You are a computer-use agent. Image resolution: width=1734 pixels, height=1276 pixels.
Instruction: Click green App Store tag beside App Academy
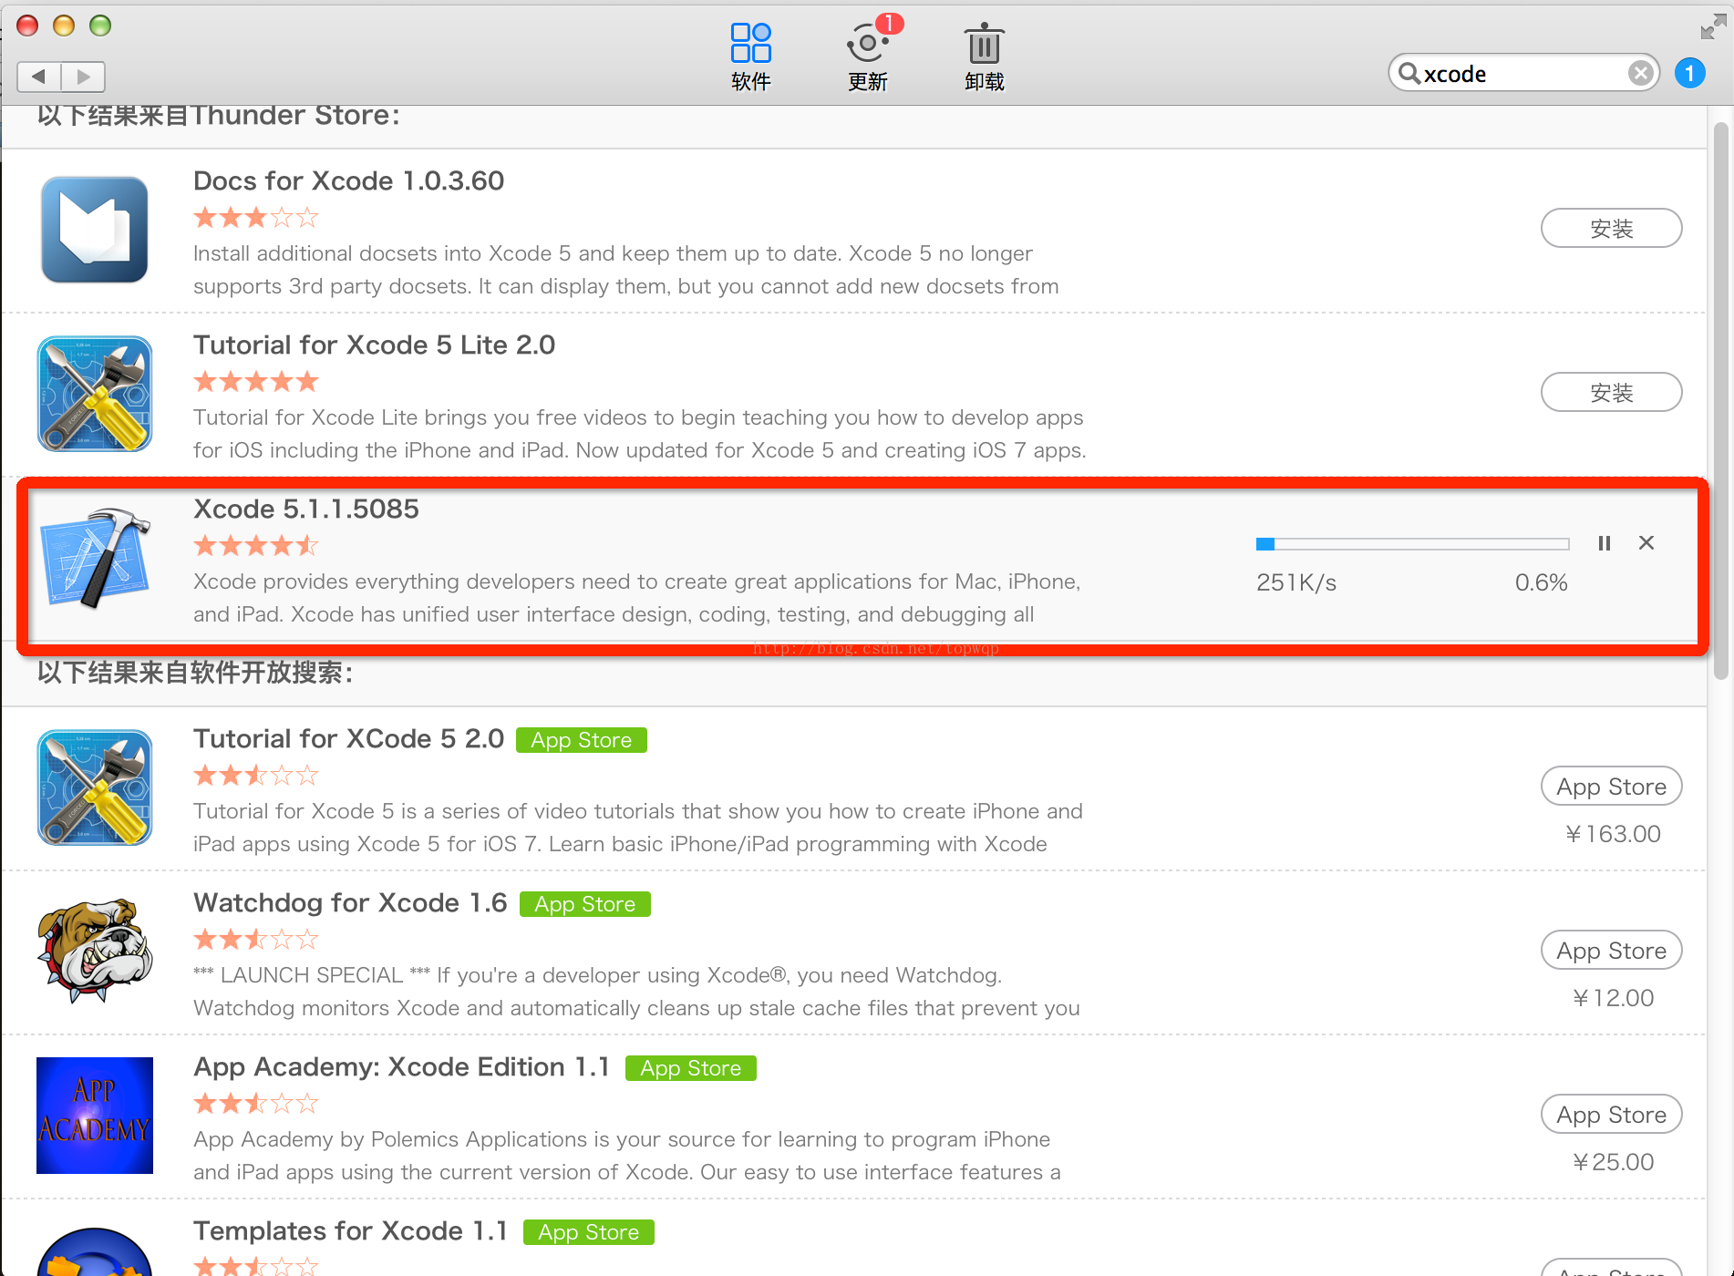click(x=691, y=1068)
